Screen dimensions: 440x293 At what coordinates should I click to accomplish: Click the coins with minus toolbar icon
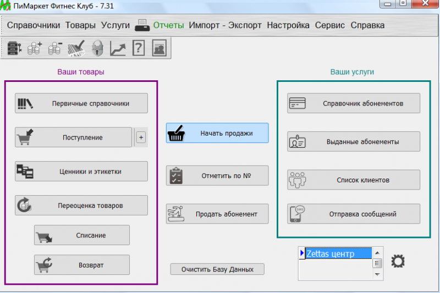coord(56,48)
